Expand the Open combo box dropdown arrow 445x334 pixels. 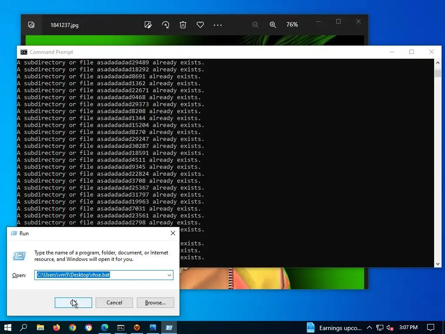click(x=169, y=275)
